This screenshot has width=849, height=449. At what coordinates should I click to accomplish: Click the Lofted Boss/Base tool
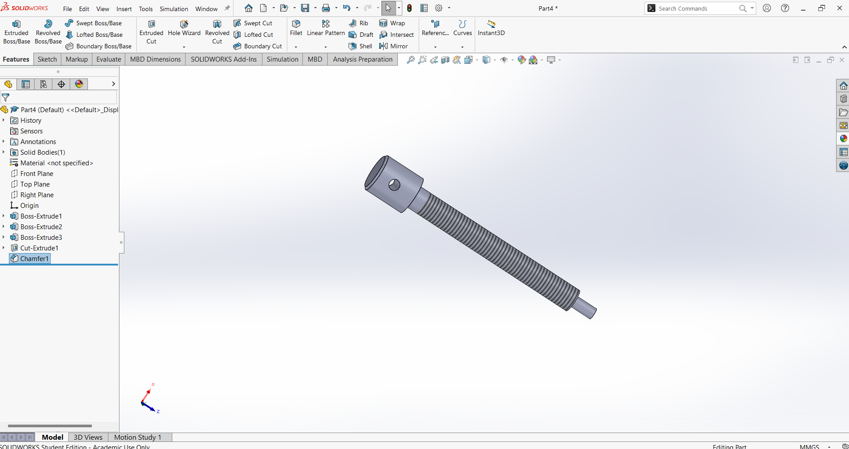click(x=94, y=35)
